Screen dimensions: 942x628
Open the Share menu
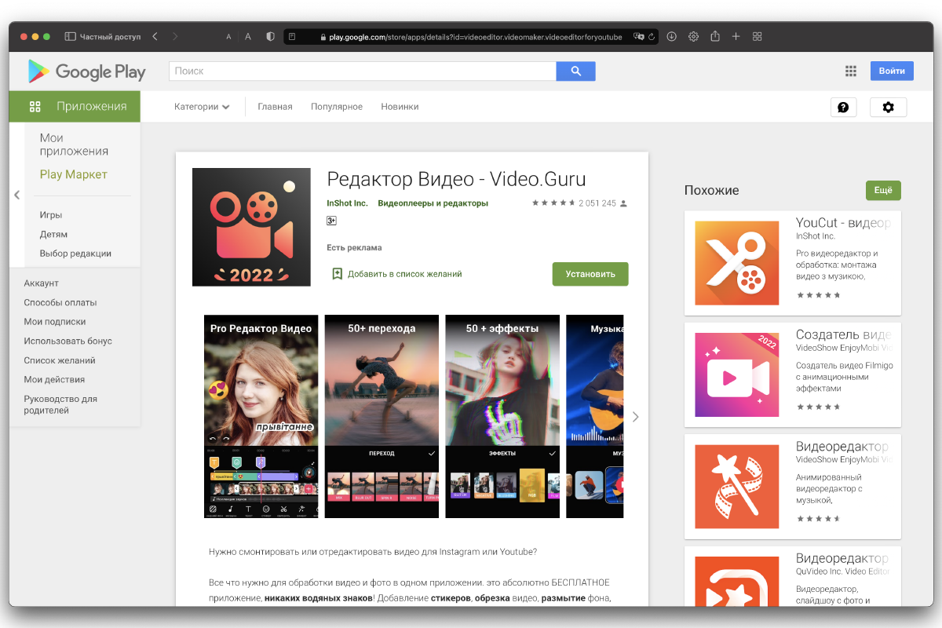click(715, 36)
